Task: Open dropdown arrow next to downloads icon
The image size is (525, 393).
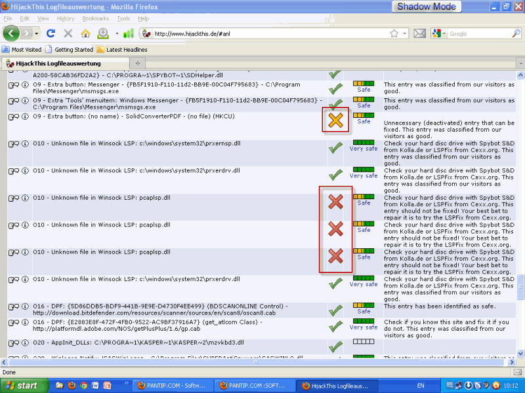Action: [x=117, y=33]
